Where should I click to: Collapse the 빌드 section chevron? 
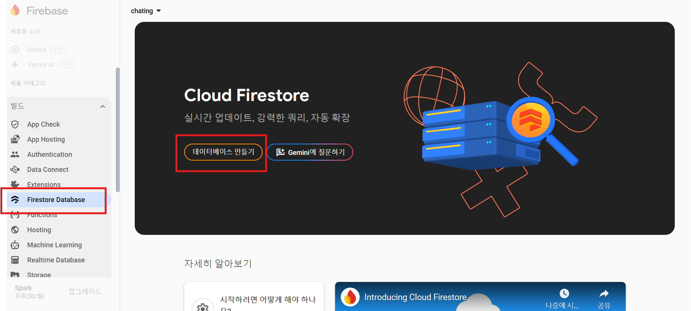point(103,106)
